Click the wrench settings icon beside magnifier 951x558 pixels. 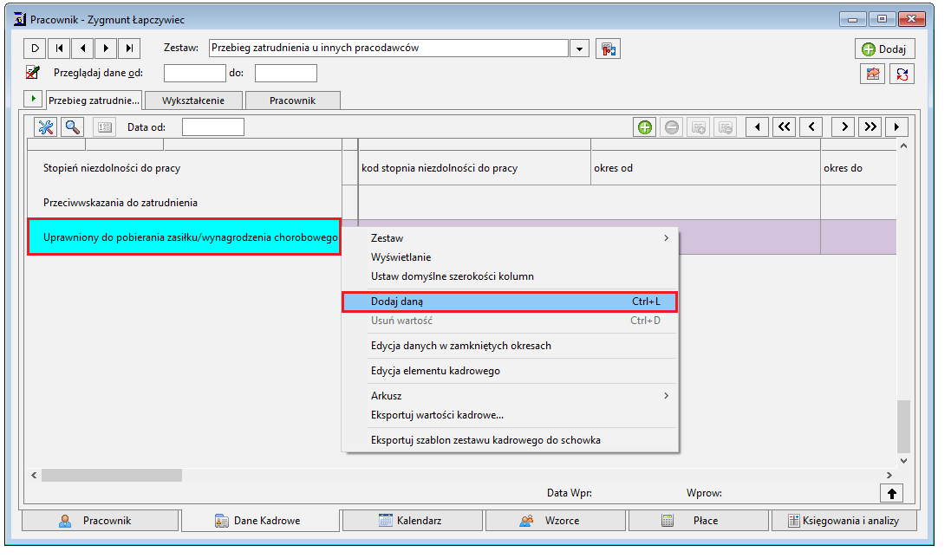coord(45,127)
